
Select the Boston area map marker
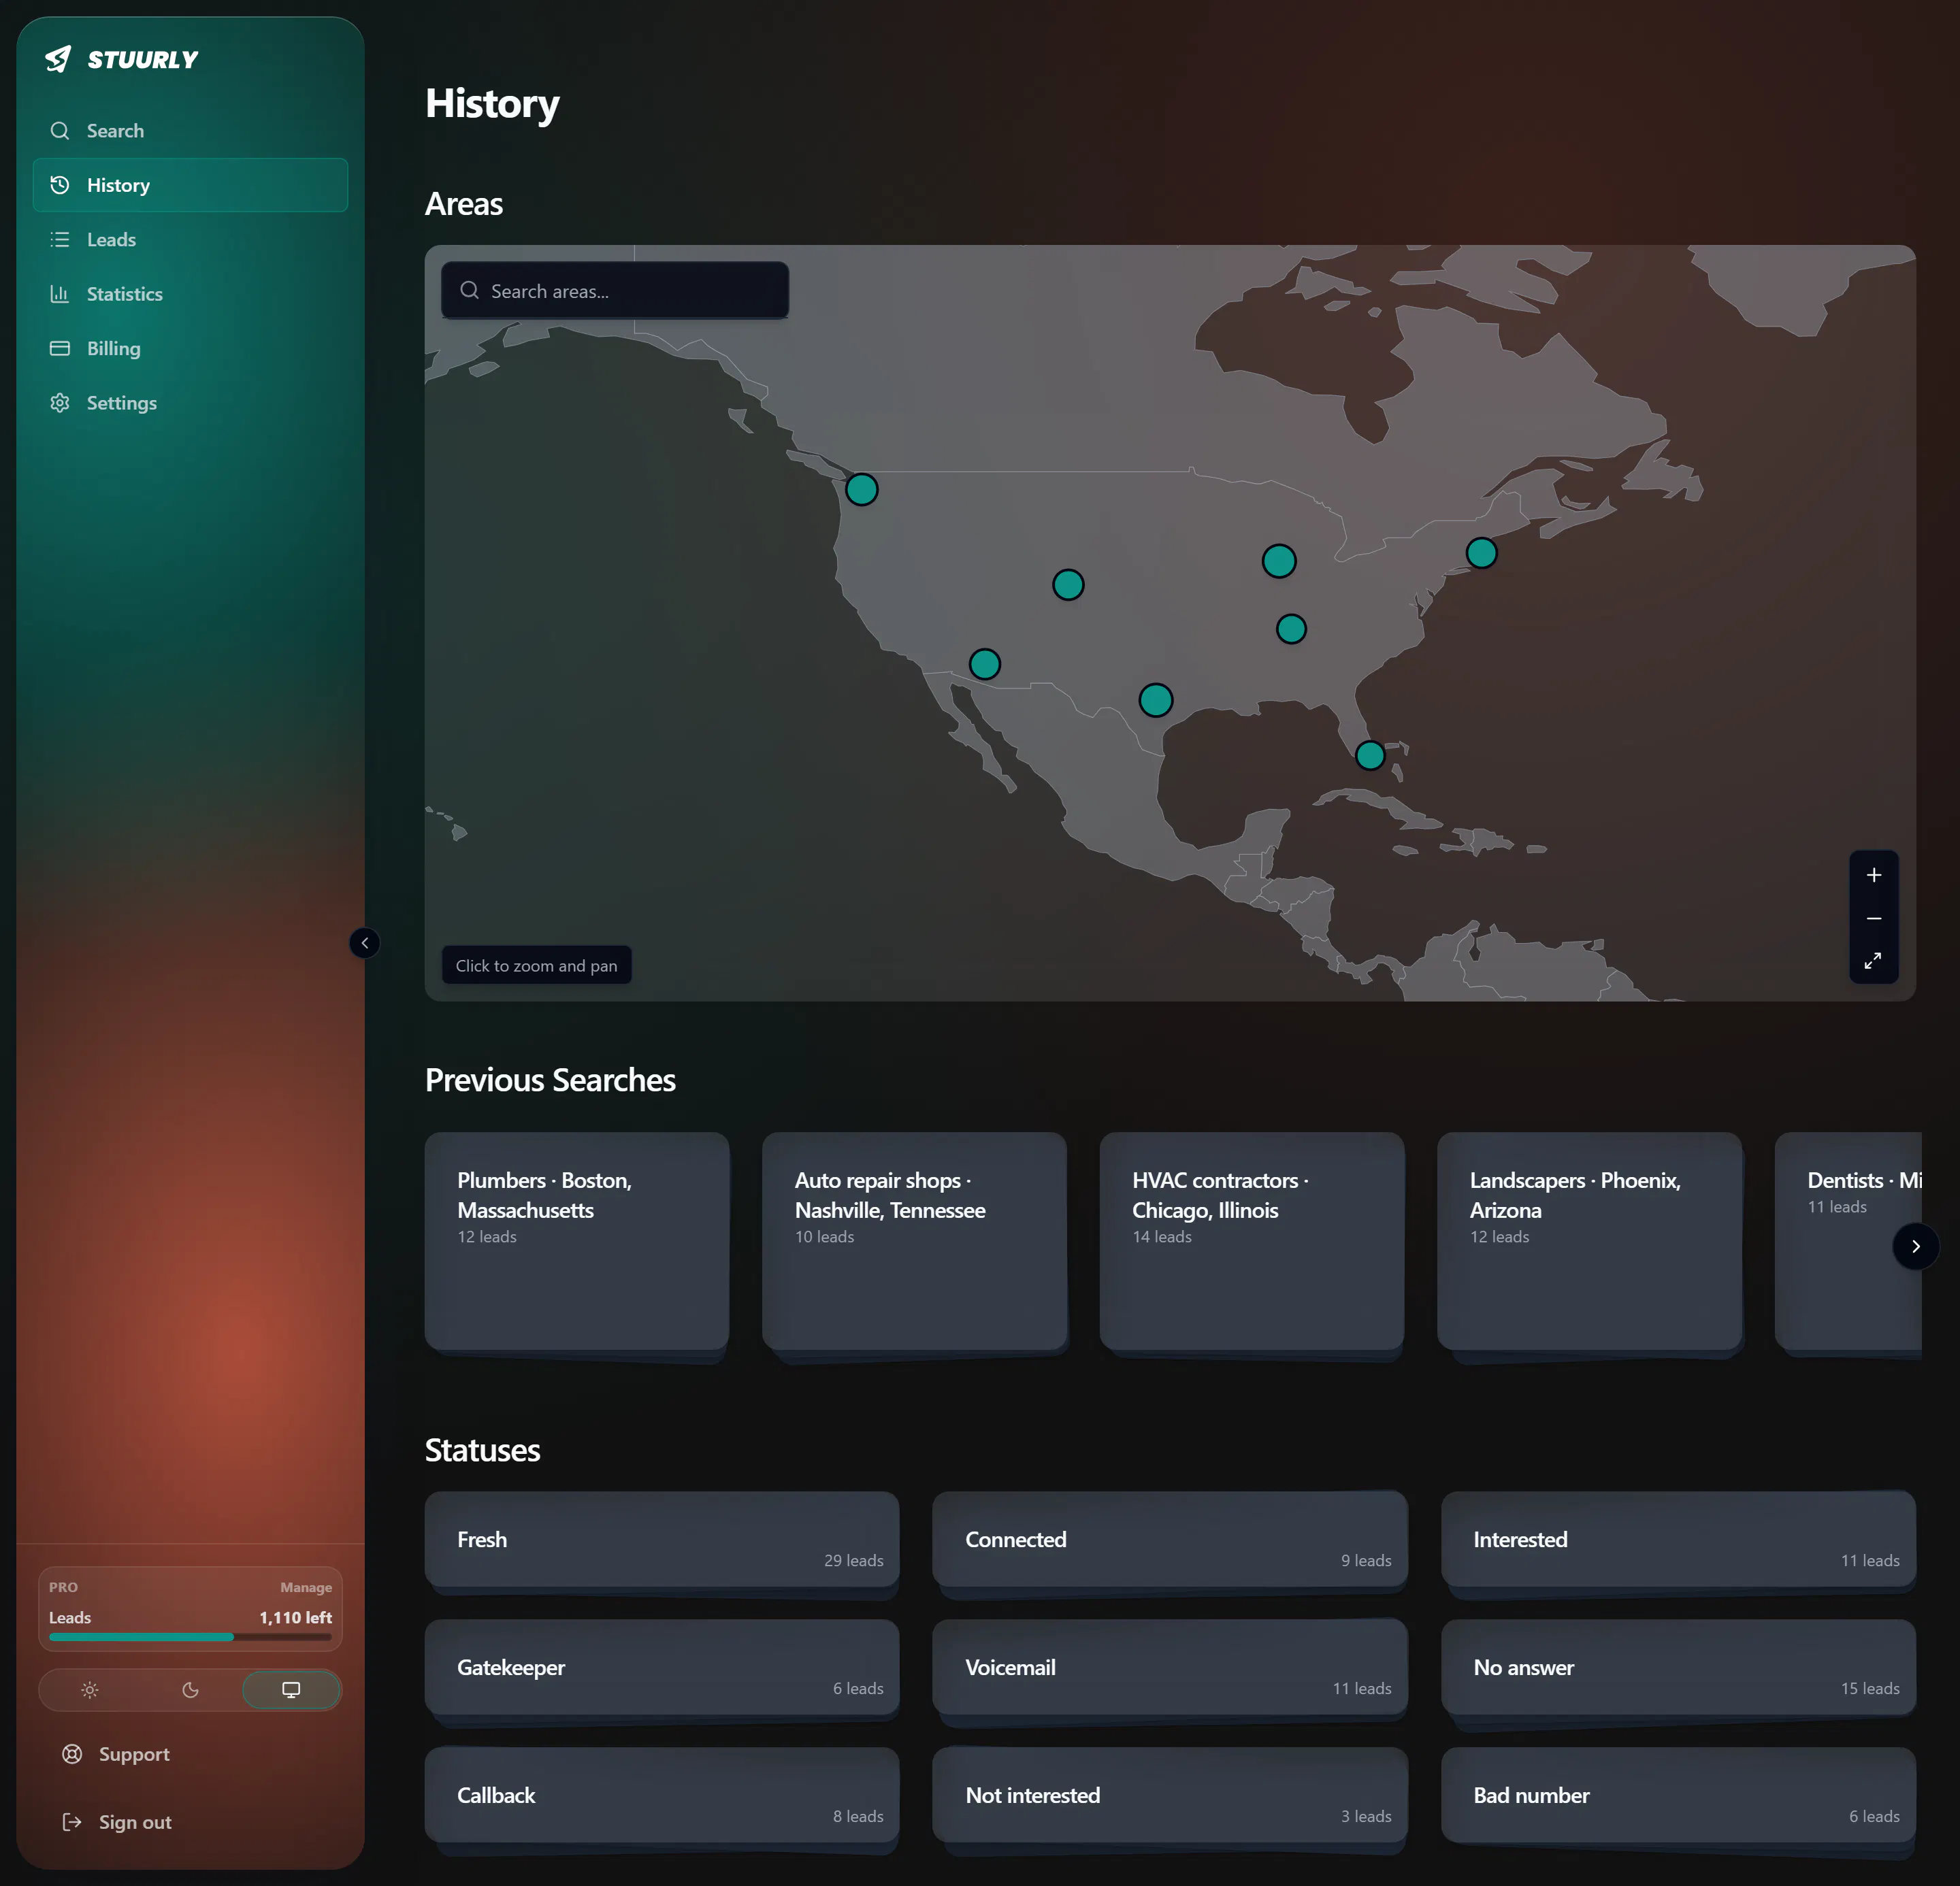[x=1482, y=552]
